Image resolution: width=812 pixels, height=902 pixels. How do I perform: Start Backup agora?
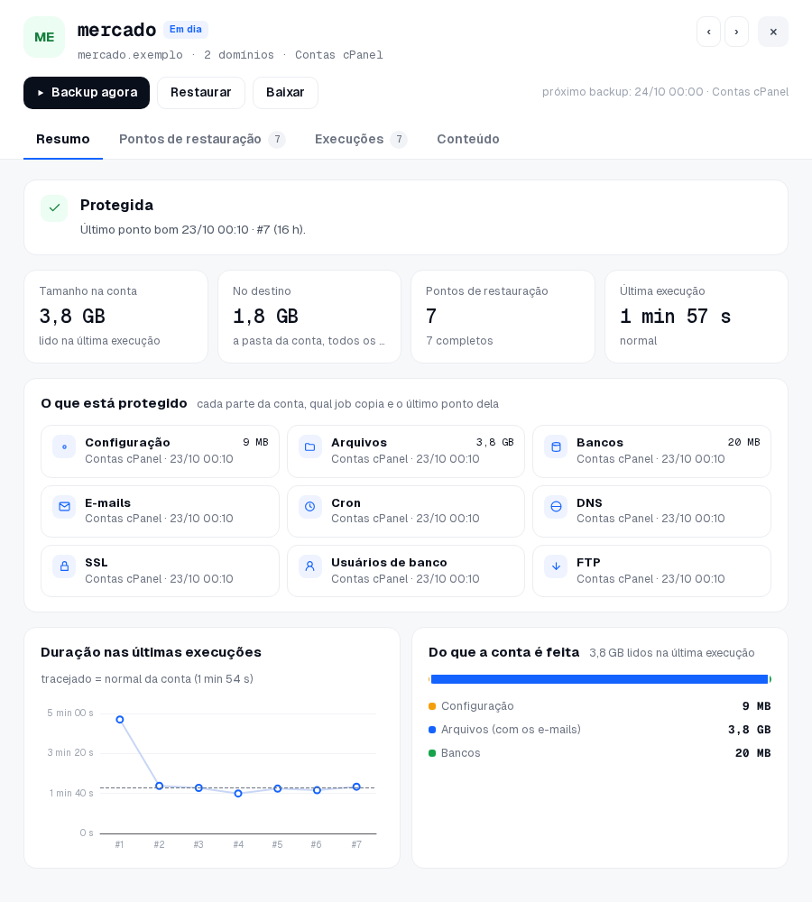tap(87, 93)
